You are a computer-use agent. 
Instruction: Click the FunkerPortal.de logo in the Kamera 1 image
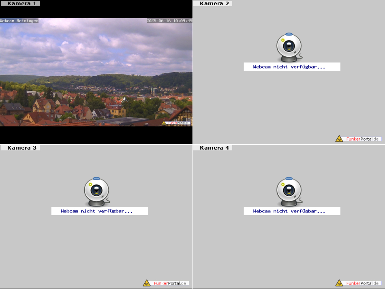(176, 123)
